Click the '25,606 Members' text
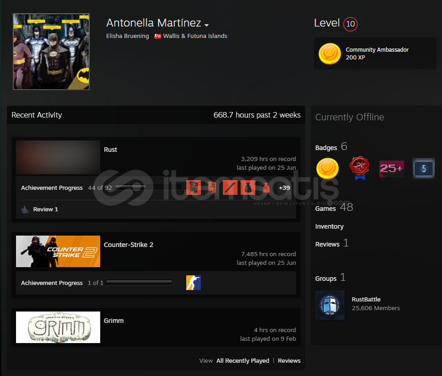 [376, 308]
